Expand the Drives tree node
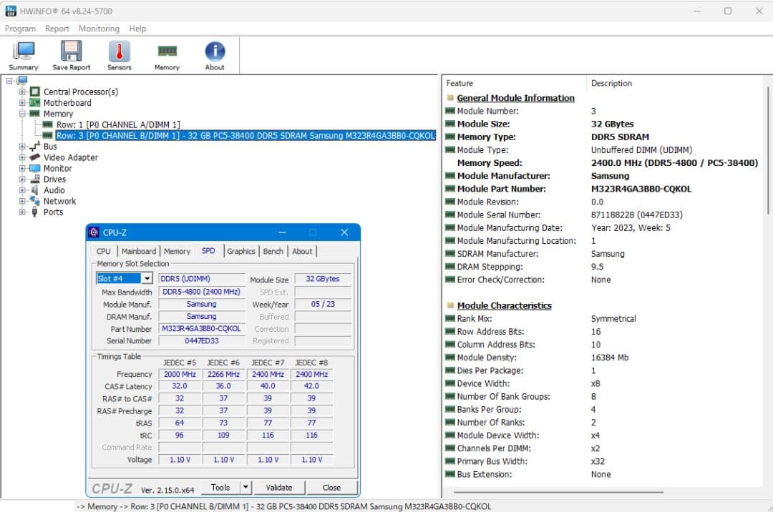 point(22,179)
